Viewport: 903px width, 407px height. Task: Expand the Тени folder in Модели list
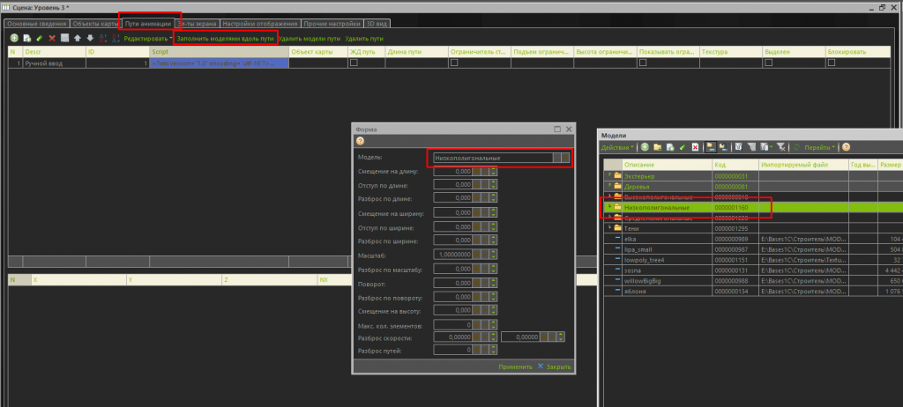pyautogui.click(x=609, y=228)
